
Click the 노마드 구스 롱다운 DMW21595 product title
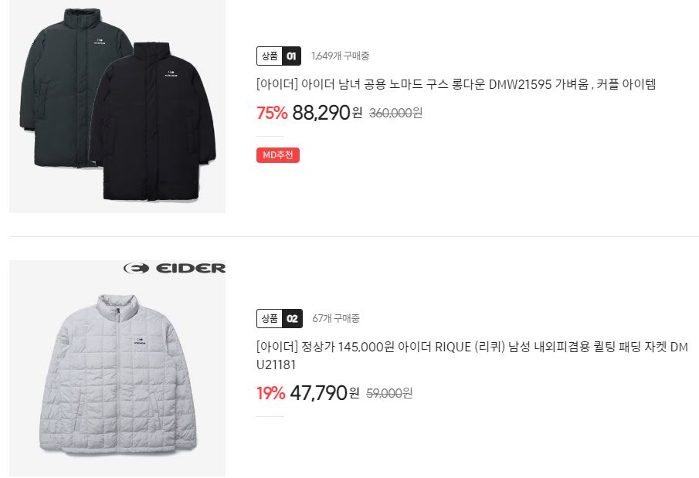[456, 84]
